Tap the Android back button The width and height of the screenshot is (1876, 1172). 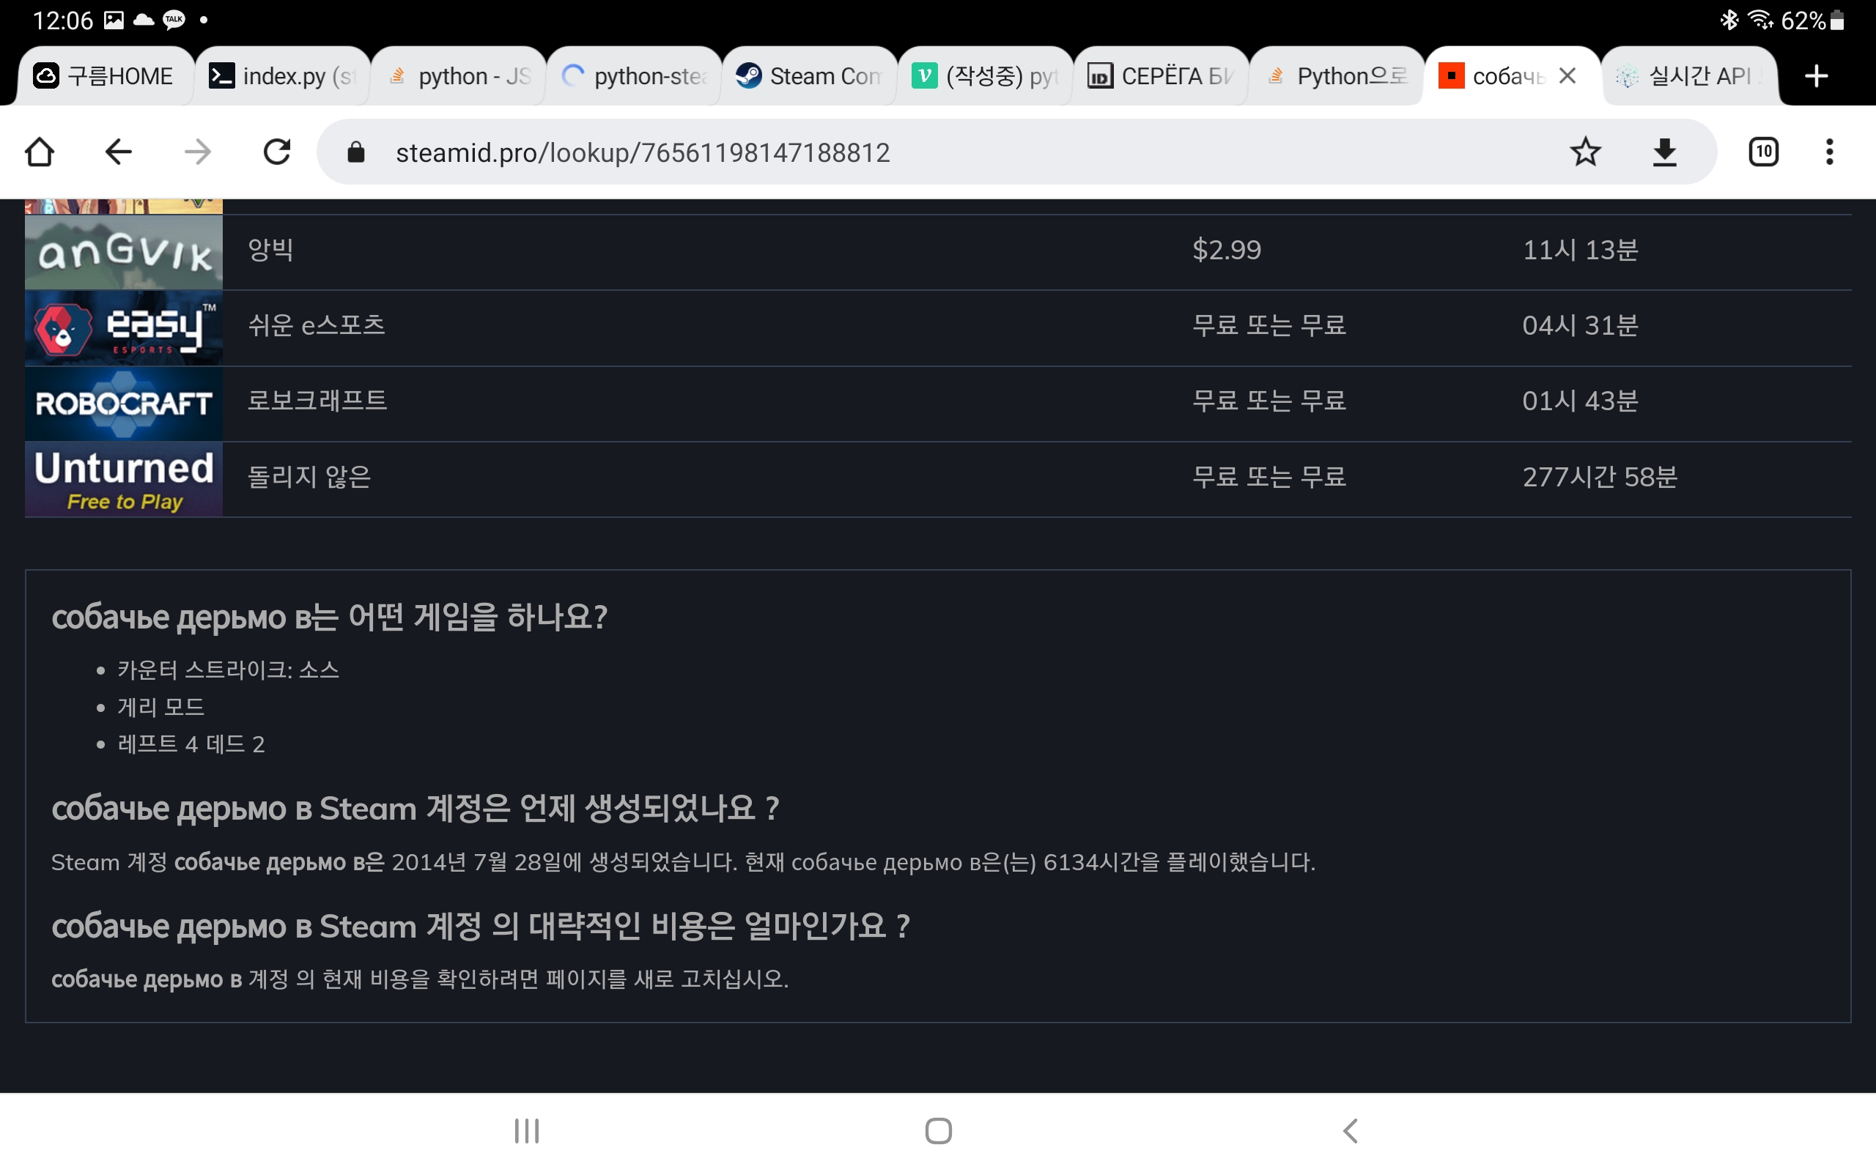point(1350,1131)
